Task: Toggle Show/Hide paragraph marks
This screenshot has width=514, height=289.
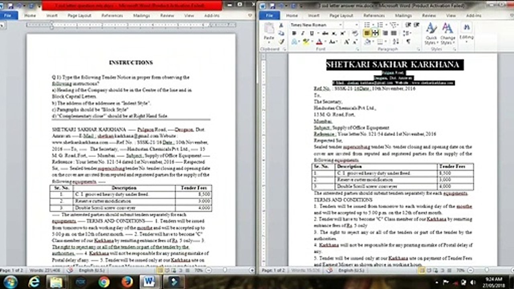Action: coord(408,41)
